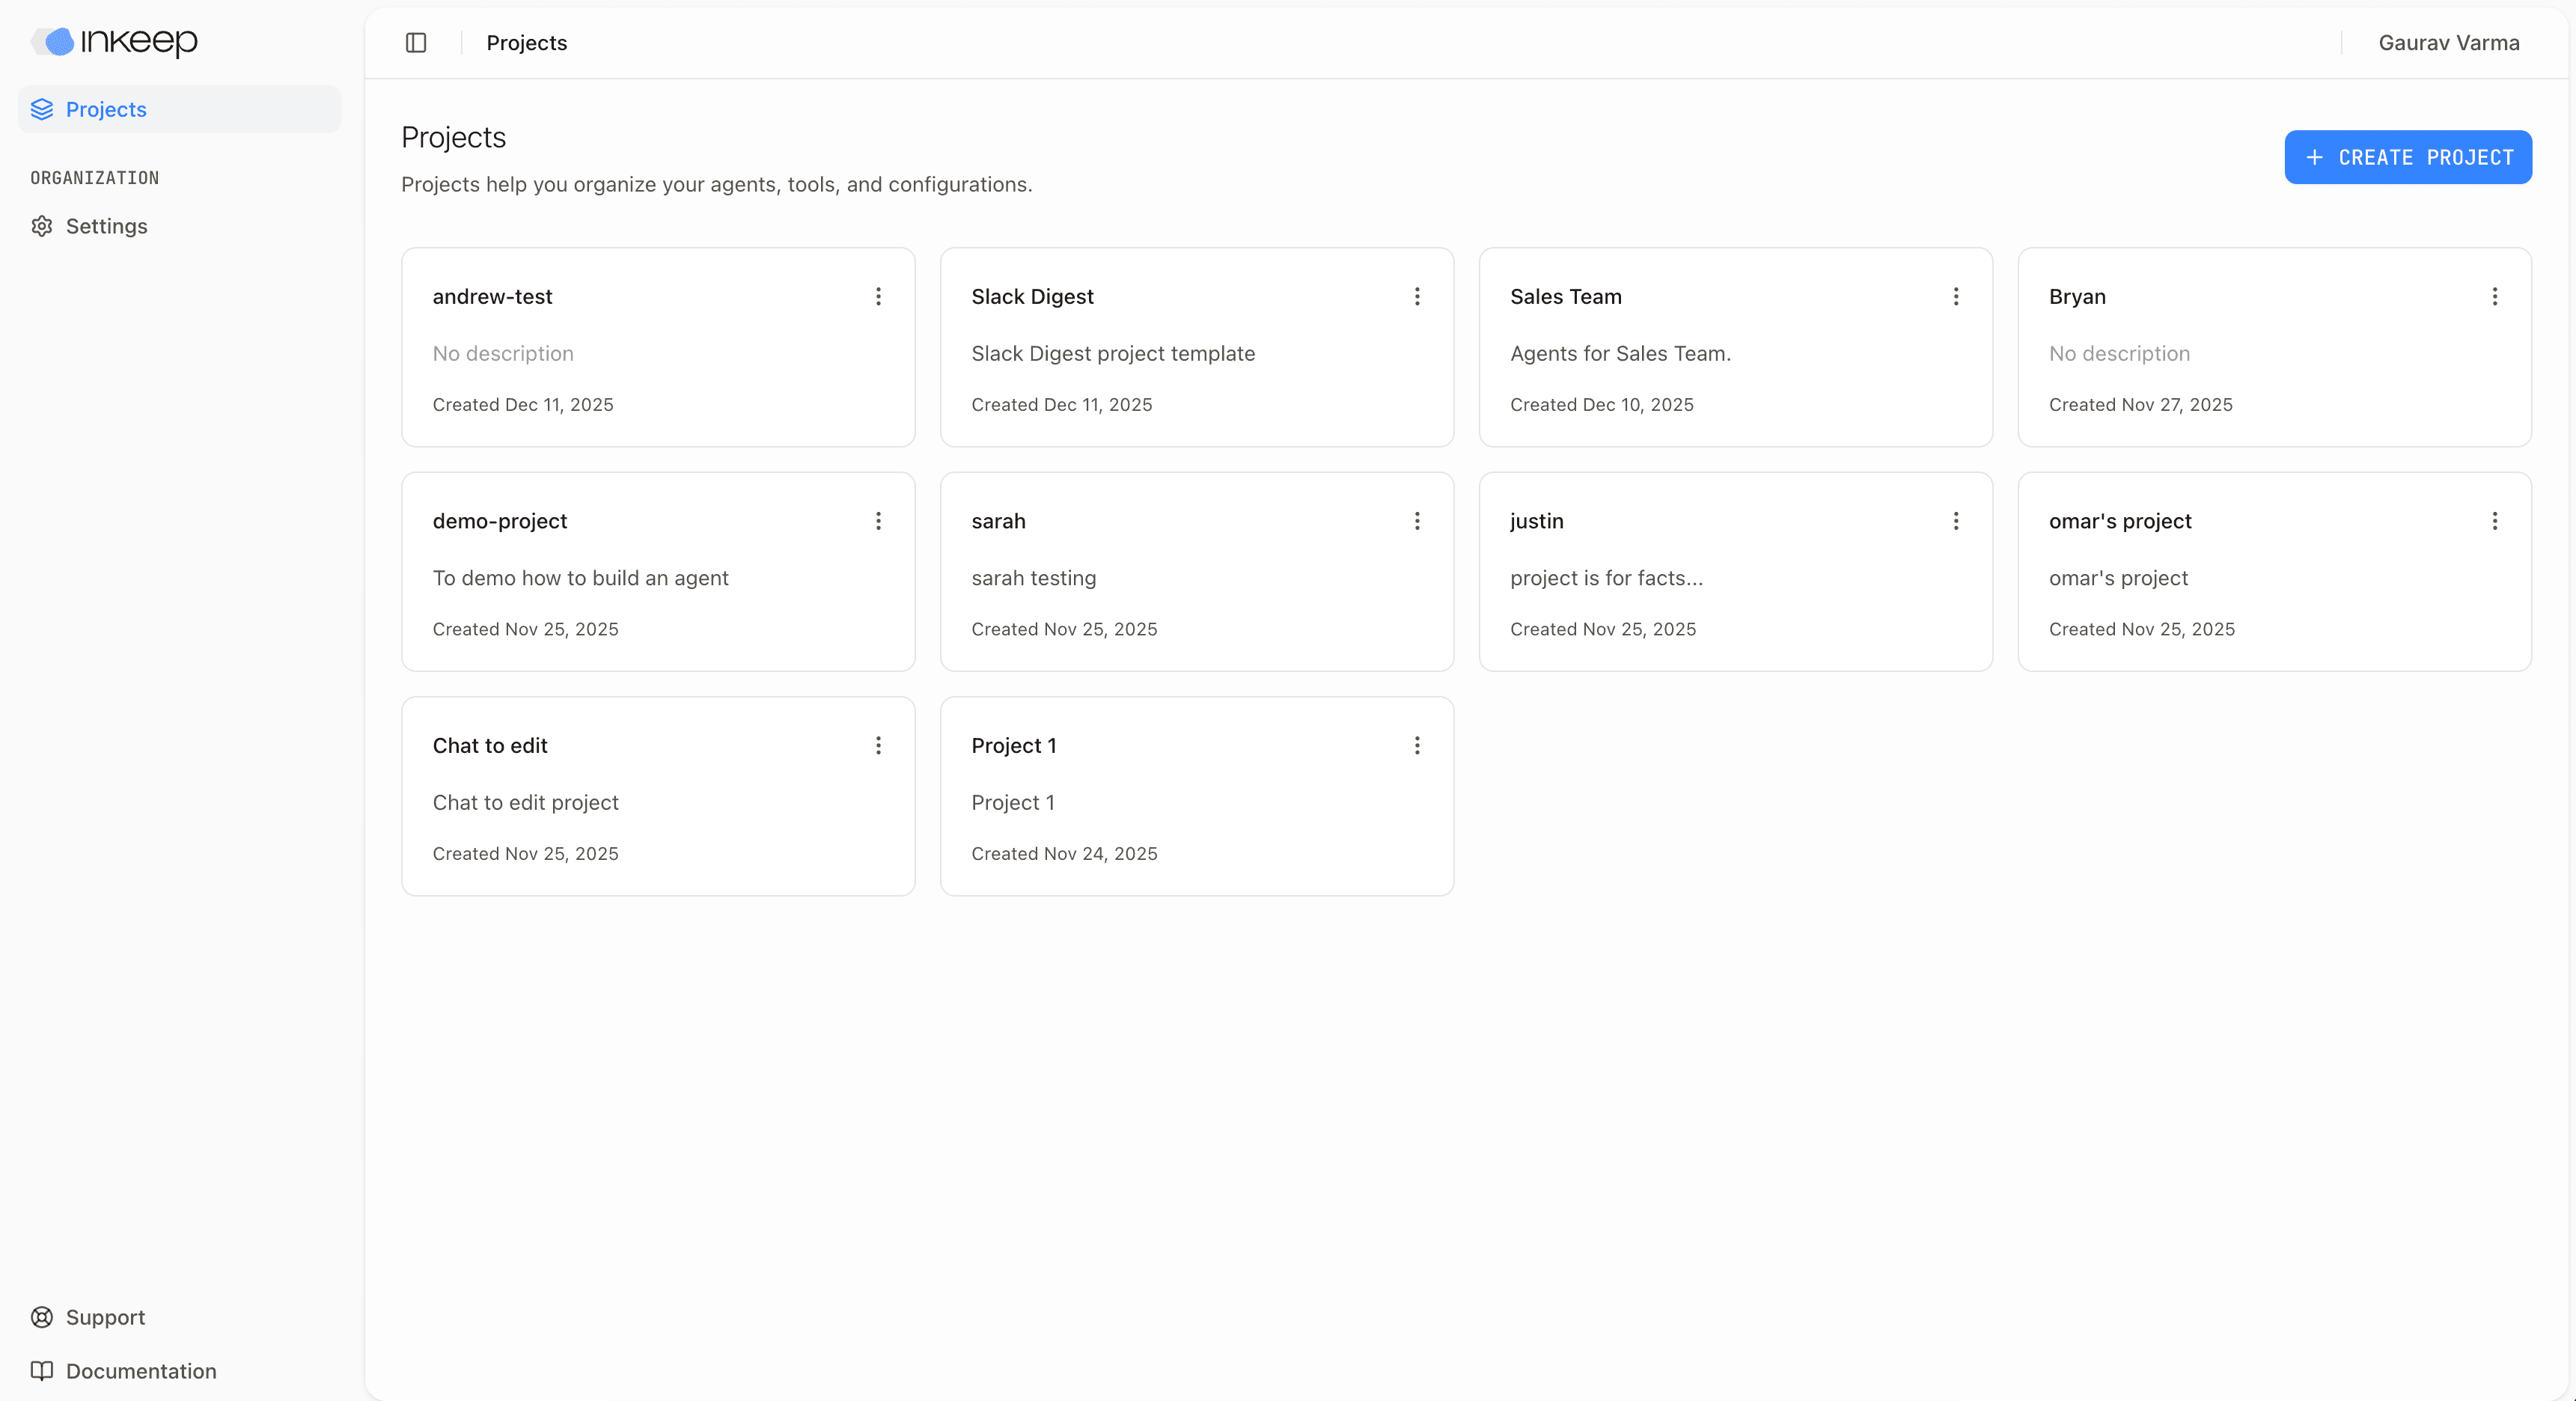Screen dimensions: 2576x1401
Task: Open the three-dot menu on Sales Team project
Action: coord(1956,297)
